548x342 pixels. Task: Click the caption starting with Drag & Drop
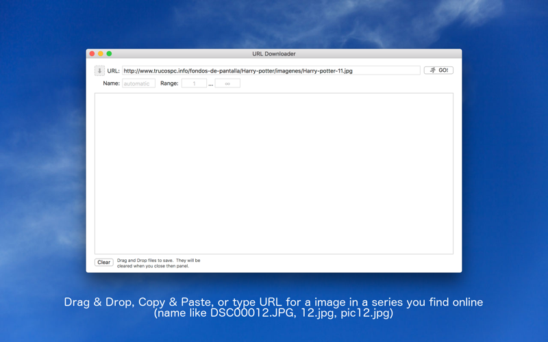pyautogui.click(x=273, y=302)
